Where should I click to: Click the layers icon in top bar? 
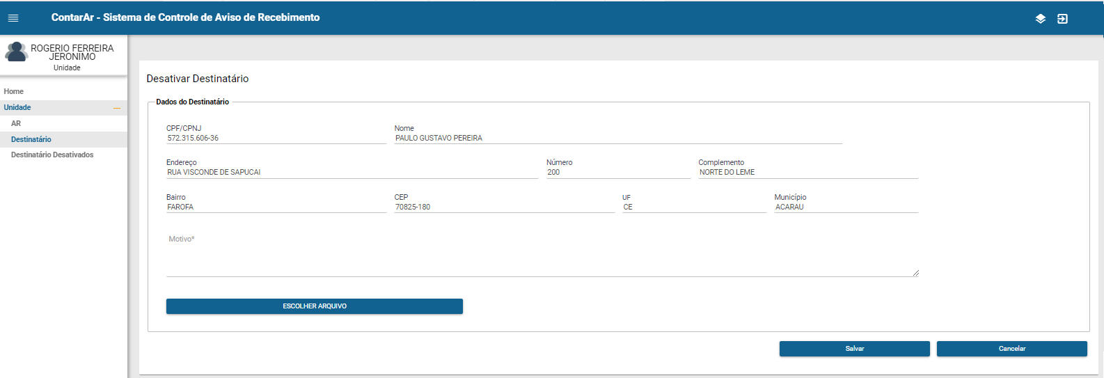tap(1040, 19)
